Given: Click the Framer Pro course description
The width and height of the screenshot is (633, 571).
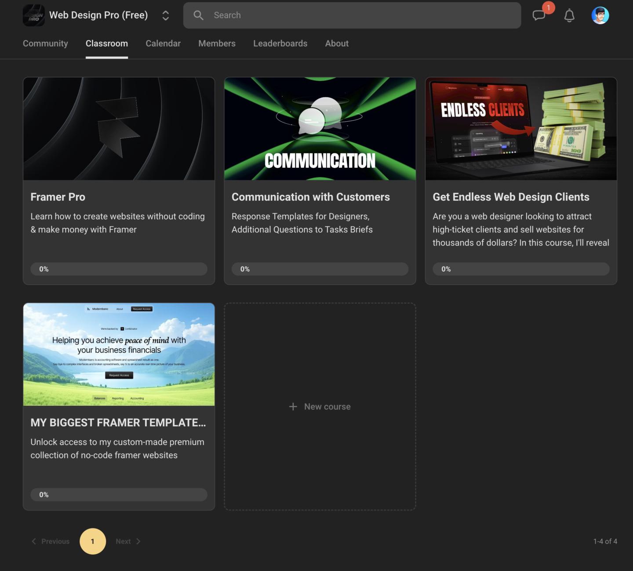Looking at the screenshot, I should [117, 223].
